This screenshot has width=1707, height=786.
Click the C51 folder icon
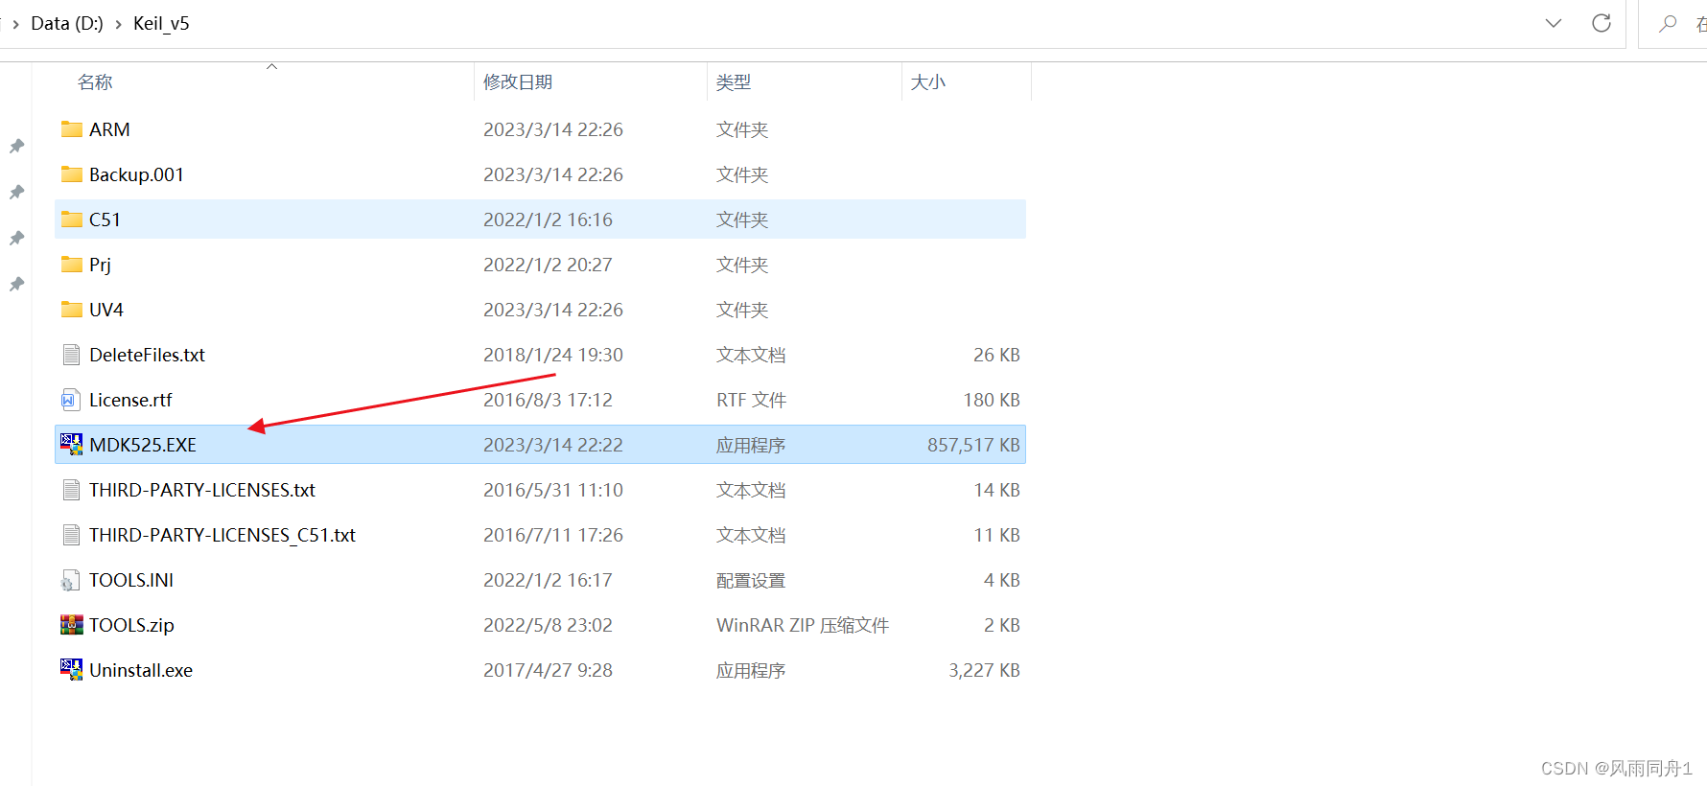71,220
